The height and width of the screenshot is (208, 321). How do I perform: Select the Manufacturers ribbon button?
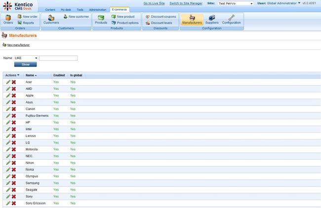[192, 20]
